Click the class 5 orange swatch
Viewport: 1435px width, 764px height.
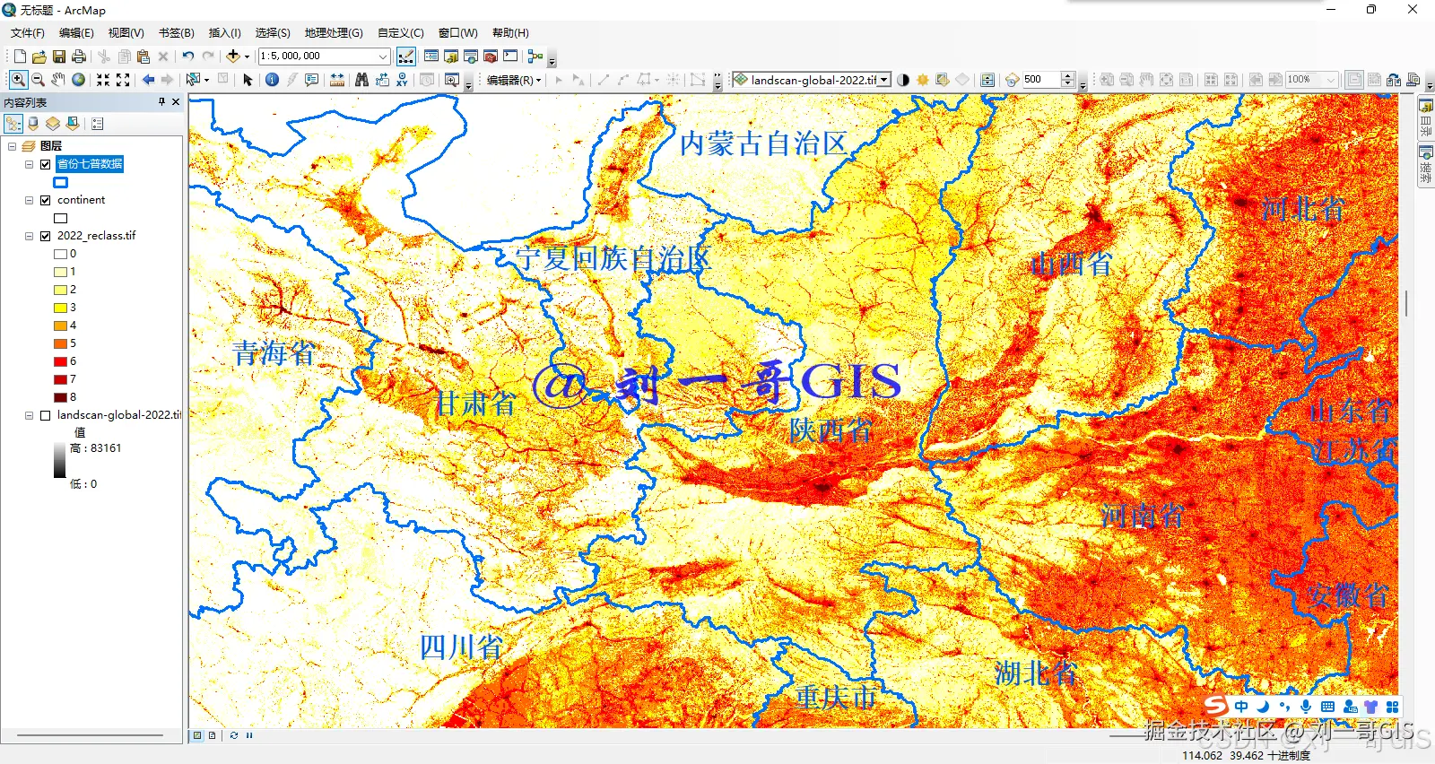point(60,343)
